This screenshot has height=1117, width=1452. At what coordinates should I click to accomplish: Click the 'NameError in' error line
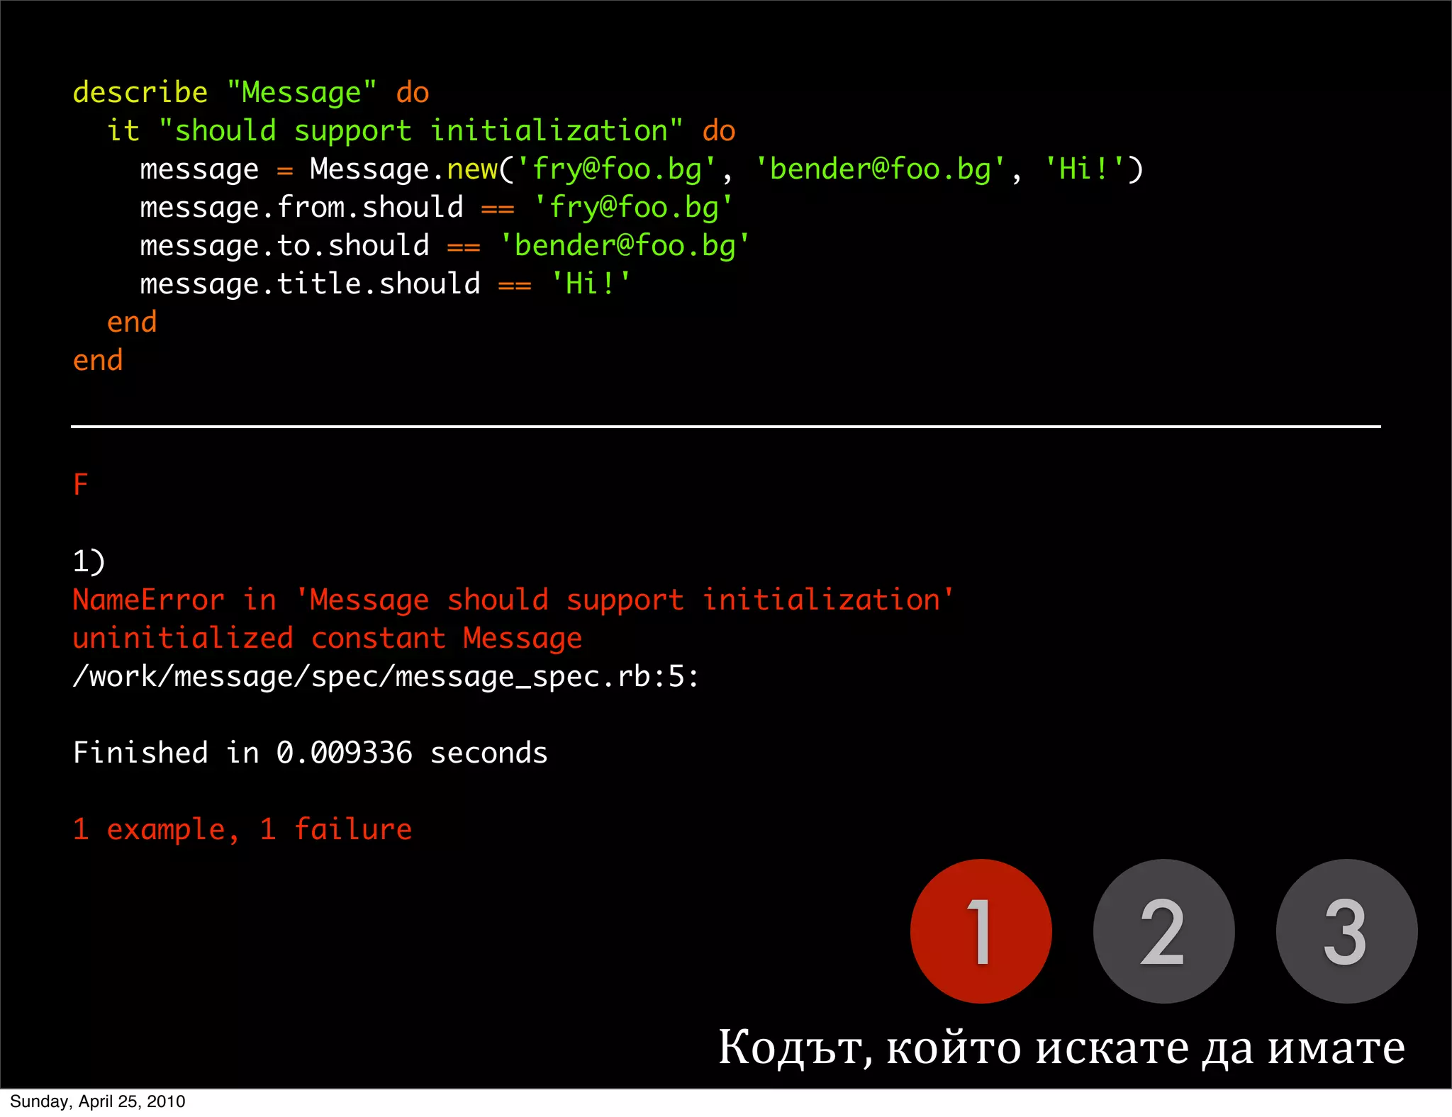(513, 600)
